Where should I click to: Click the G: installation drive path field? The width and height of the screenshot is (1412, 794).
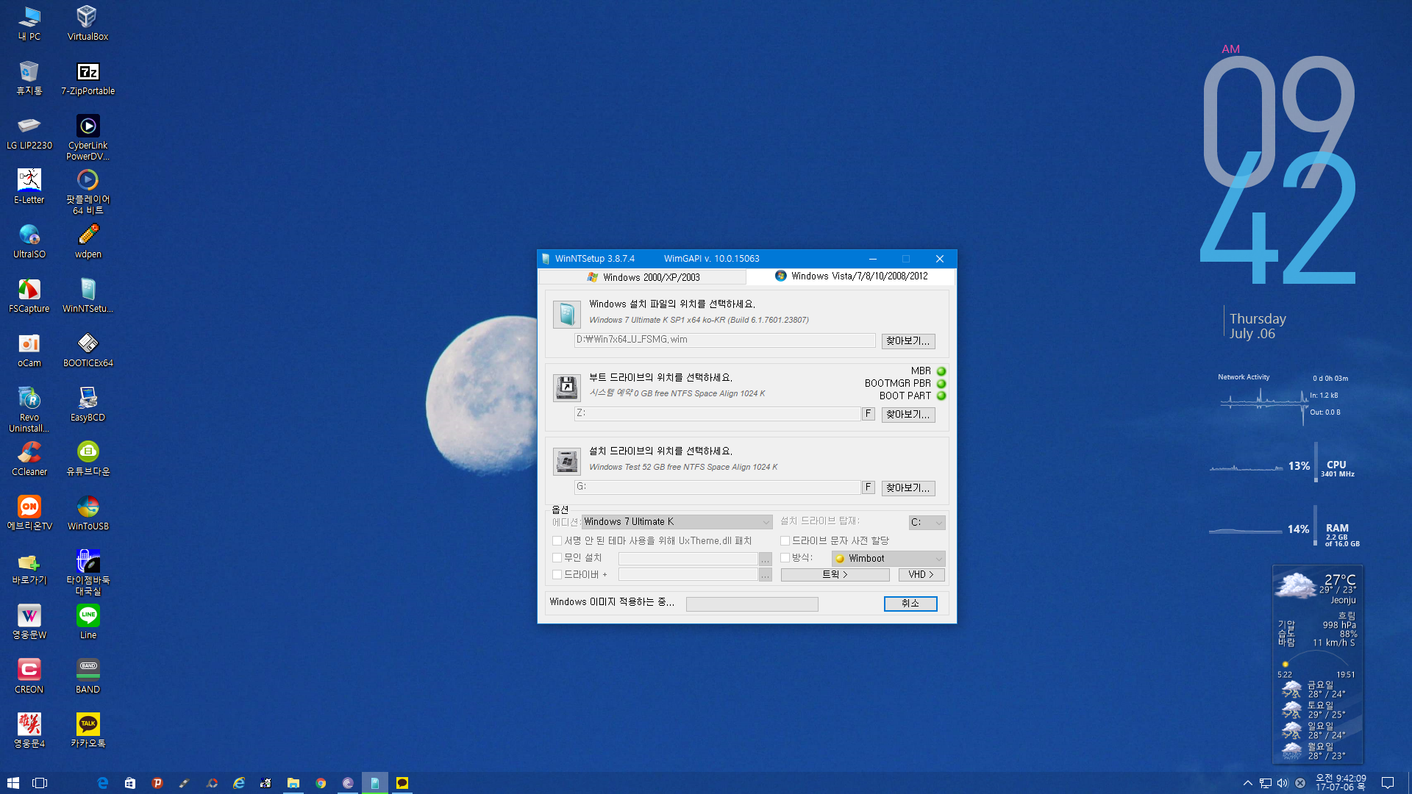click(718, 487)
